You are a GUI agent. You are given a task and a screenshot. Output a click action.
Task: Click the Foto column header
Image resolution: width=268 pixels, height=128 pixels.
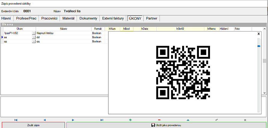coord(243,29)
